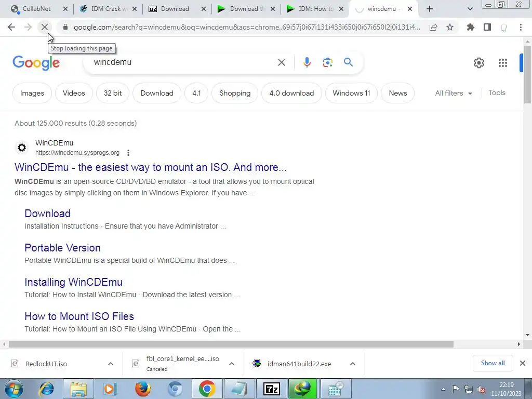Click the Google logo
The width and height of the screenshot is (532, 399).
[36, 63]
